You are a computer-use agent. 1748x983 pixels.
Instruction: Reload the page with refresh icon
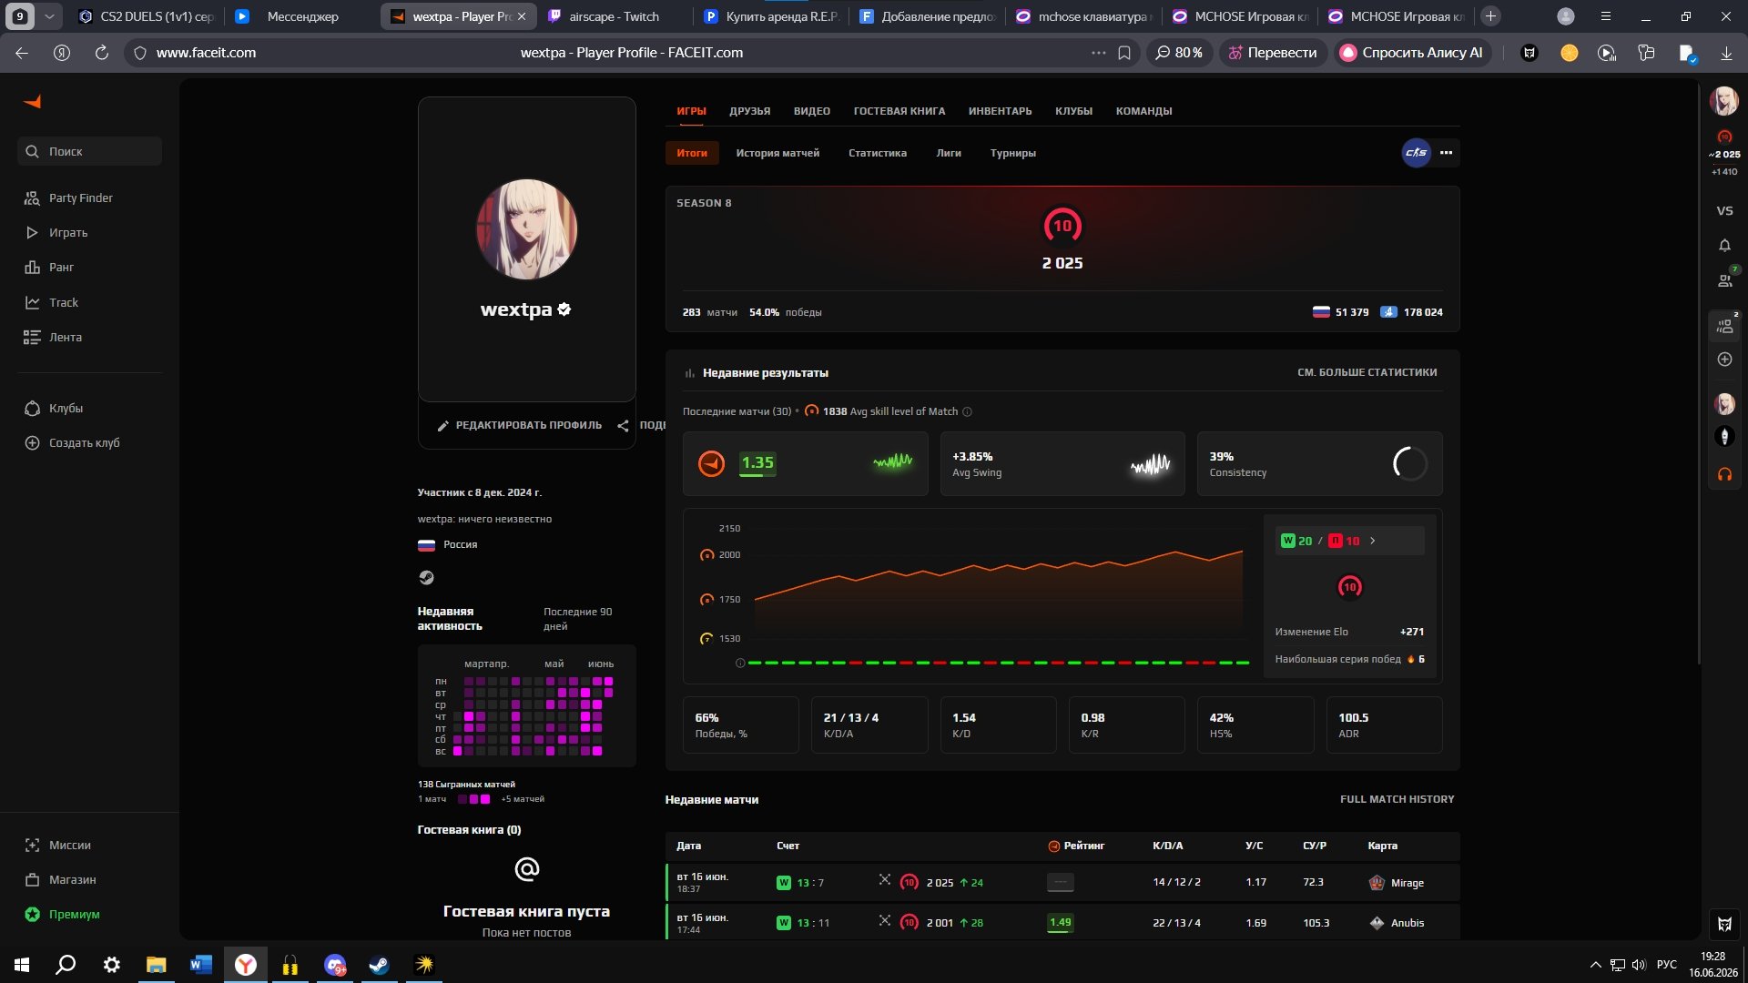102,53
